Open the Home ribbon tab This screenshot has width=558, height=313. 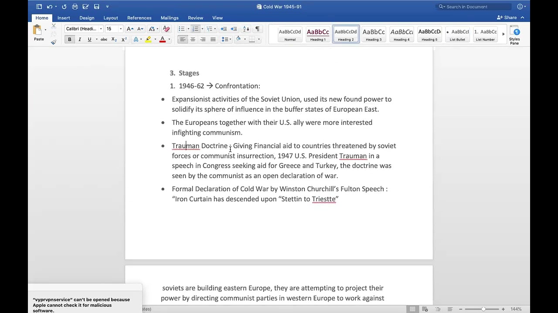[42, 18]
